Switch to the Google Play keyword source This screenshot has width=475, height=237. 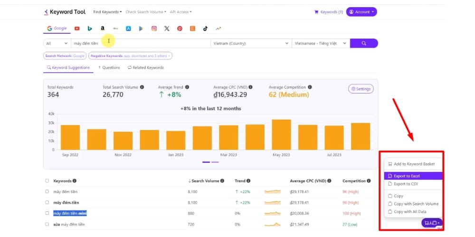click(141, 28)
